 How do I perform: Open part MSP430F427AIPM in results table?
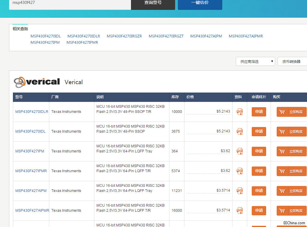tap(31, 191)
